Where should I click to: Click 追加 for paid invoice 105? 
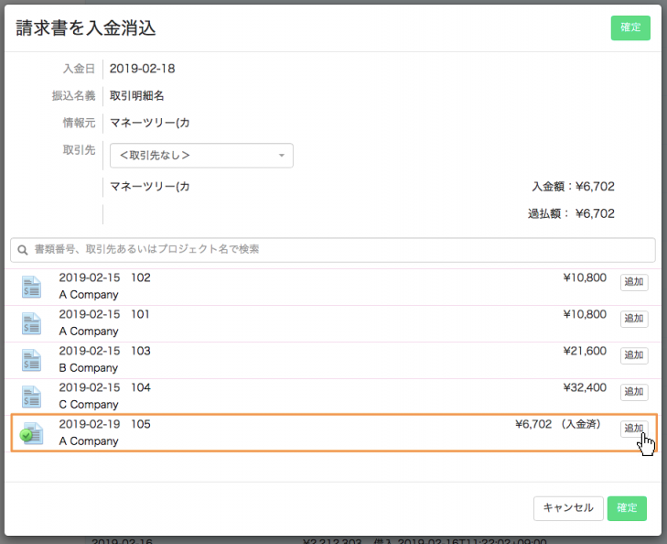(x=634, y=429)
